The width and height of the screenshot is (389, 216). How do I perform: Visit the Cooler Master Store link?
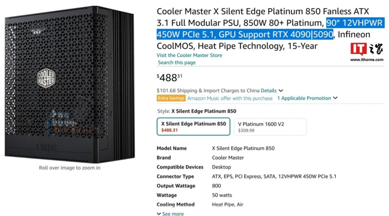(x=189, y=55)
